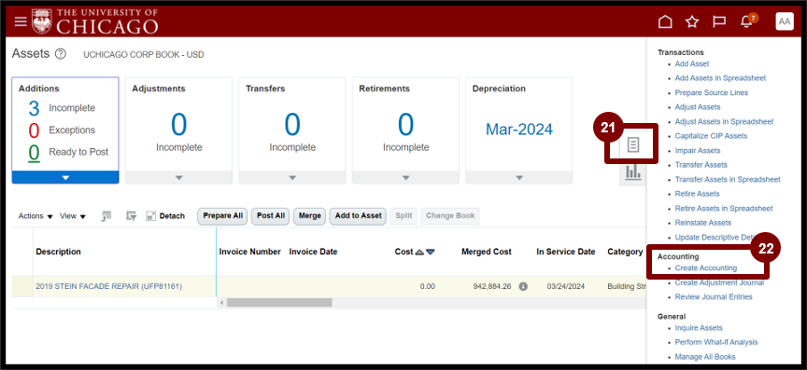Open the hamburger navigation menu
Image resolution: width=807 pixels, height=370 pixels.
[x=21, y=21]
